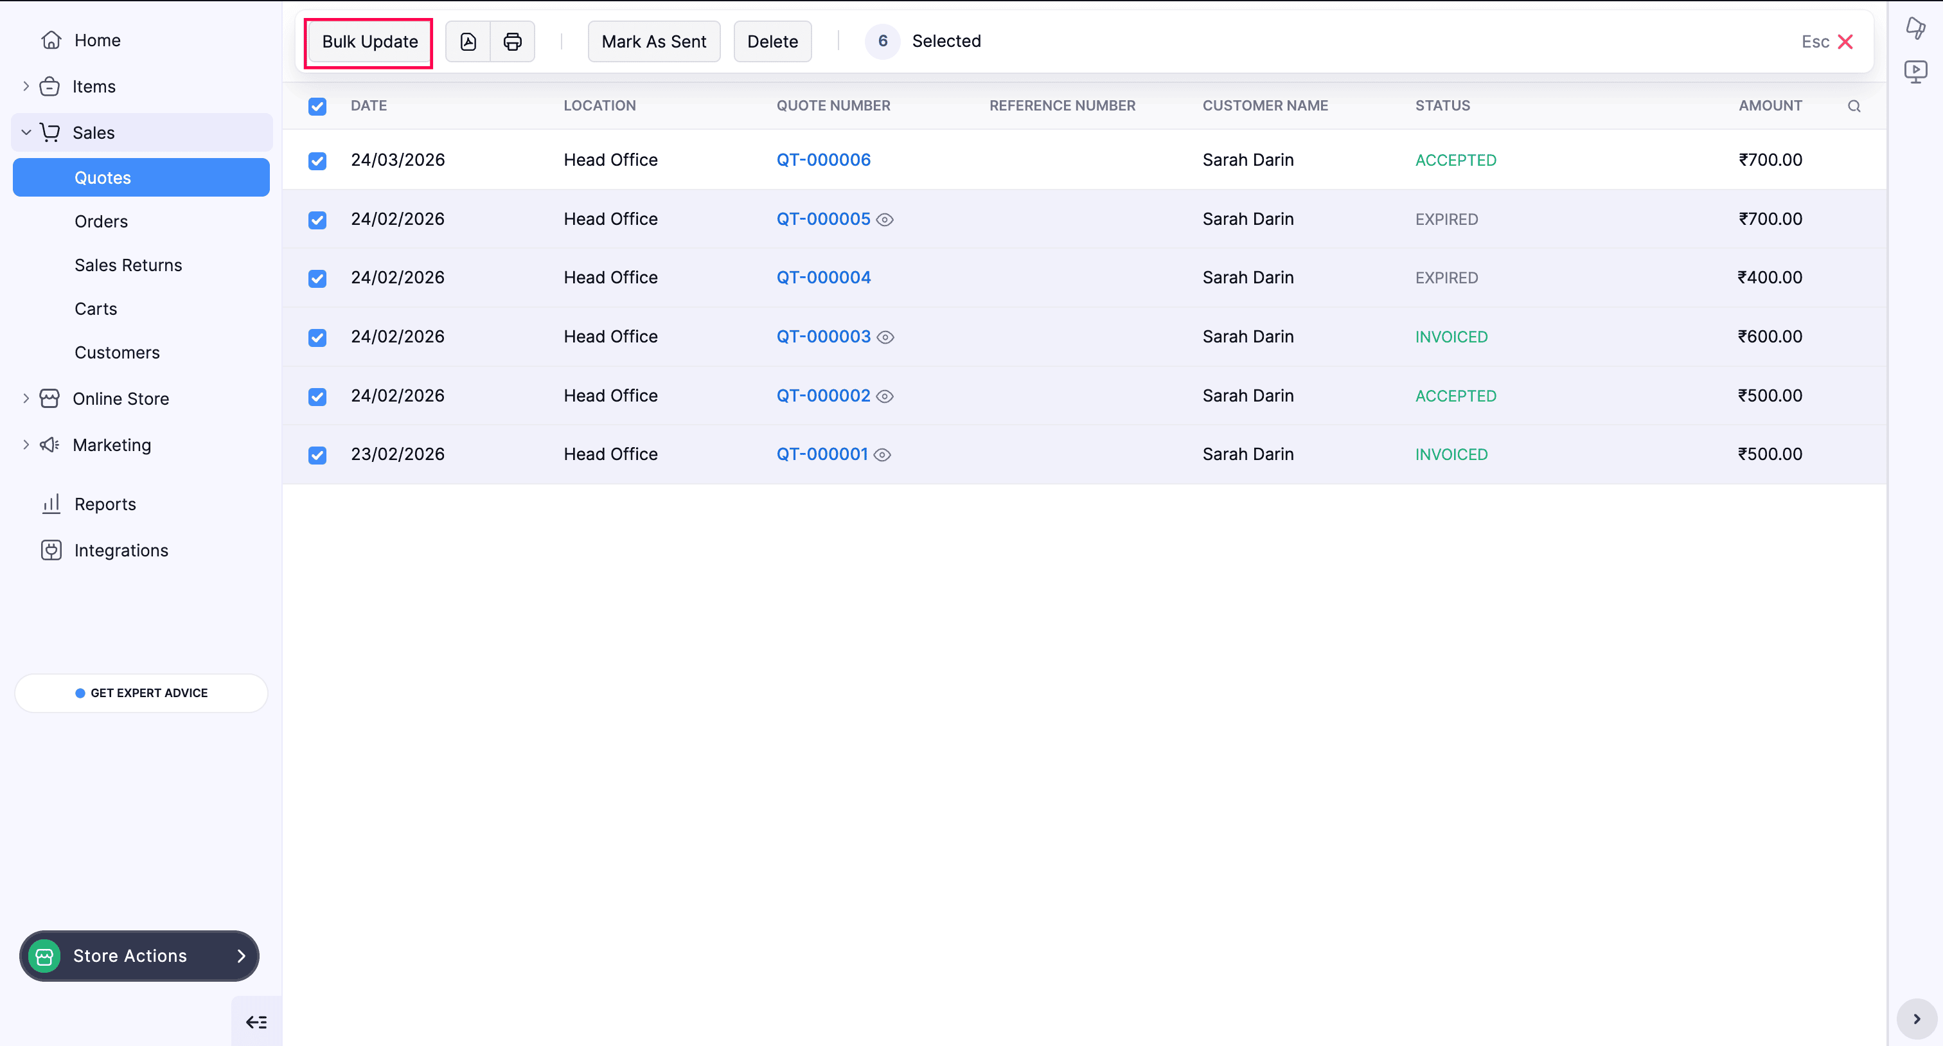Click the Bulk Update button
Screen dimensions: 1943x1046
pyautogui.click(x=369, y=42)
